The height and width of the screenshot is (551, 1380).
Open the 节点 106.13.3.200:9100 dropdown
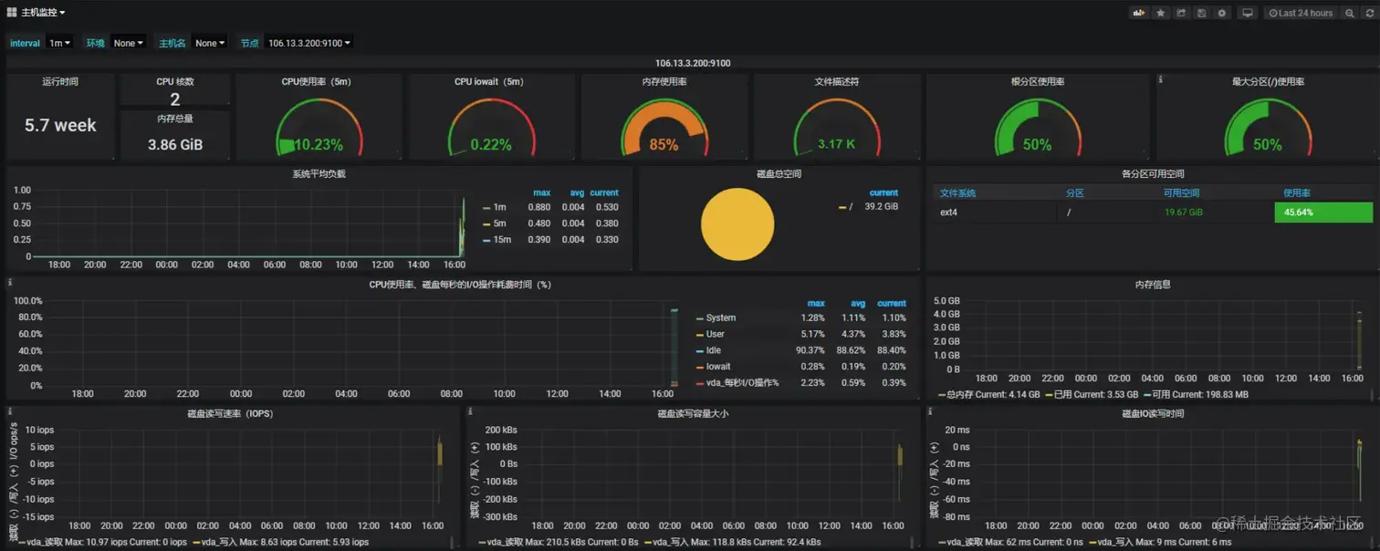(x=308, y=43)
